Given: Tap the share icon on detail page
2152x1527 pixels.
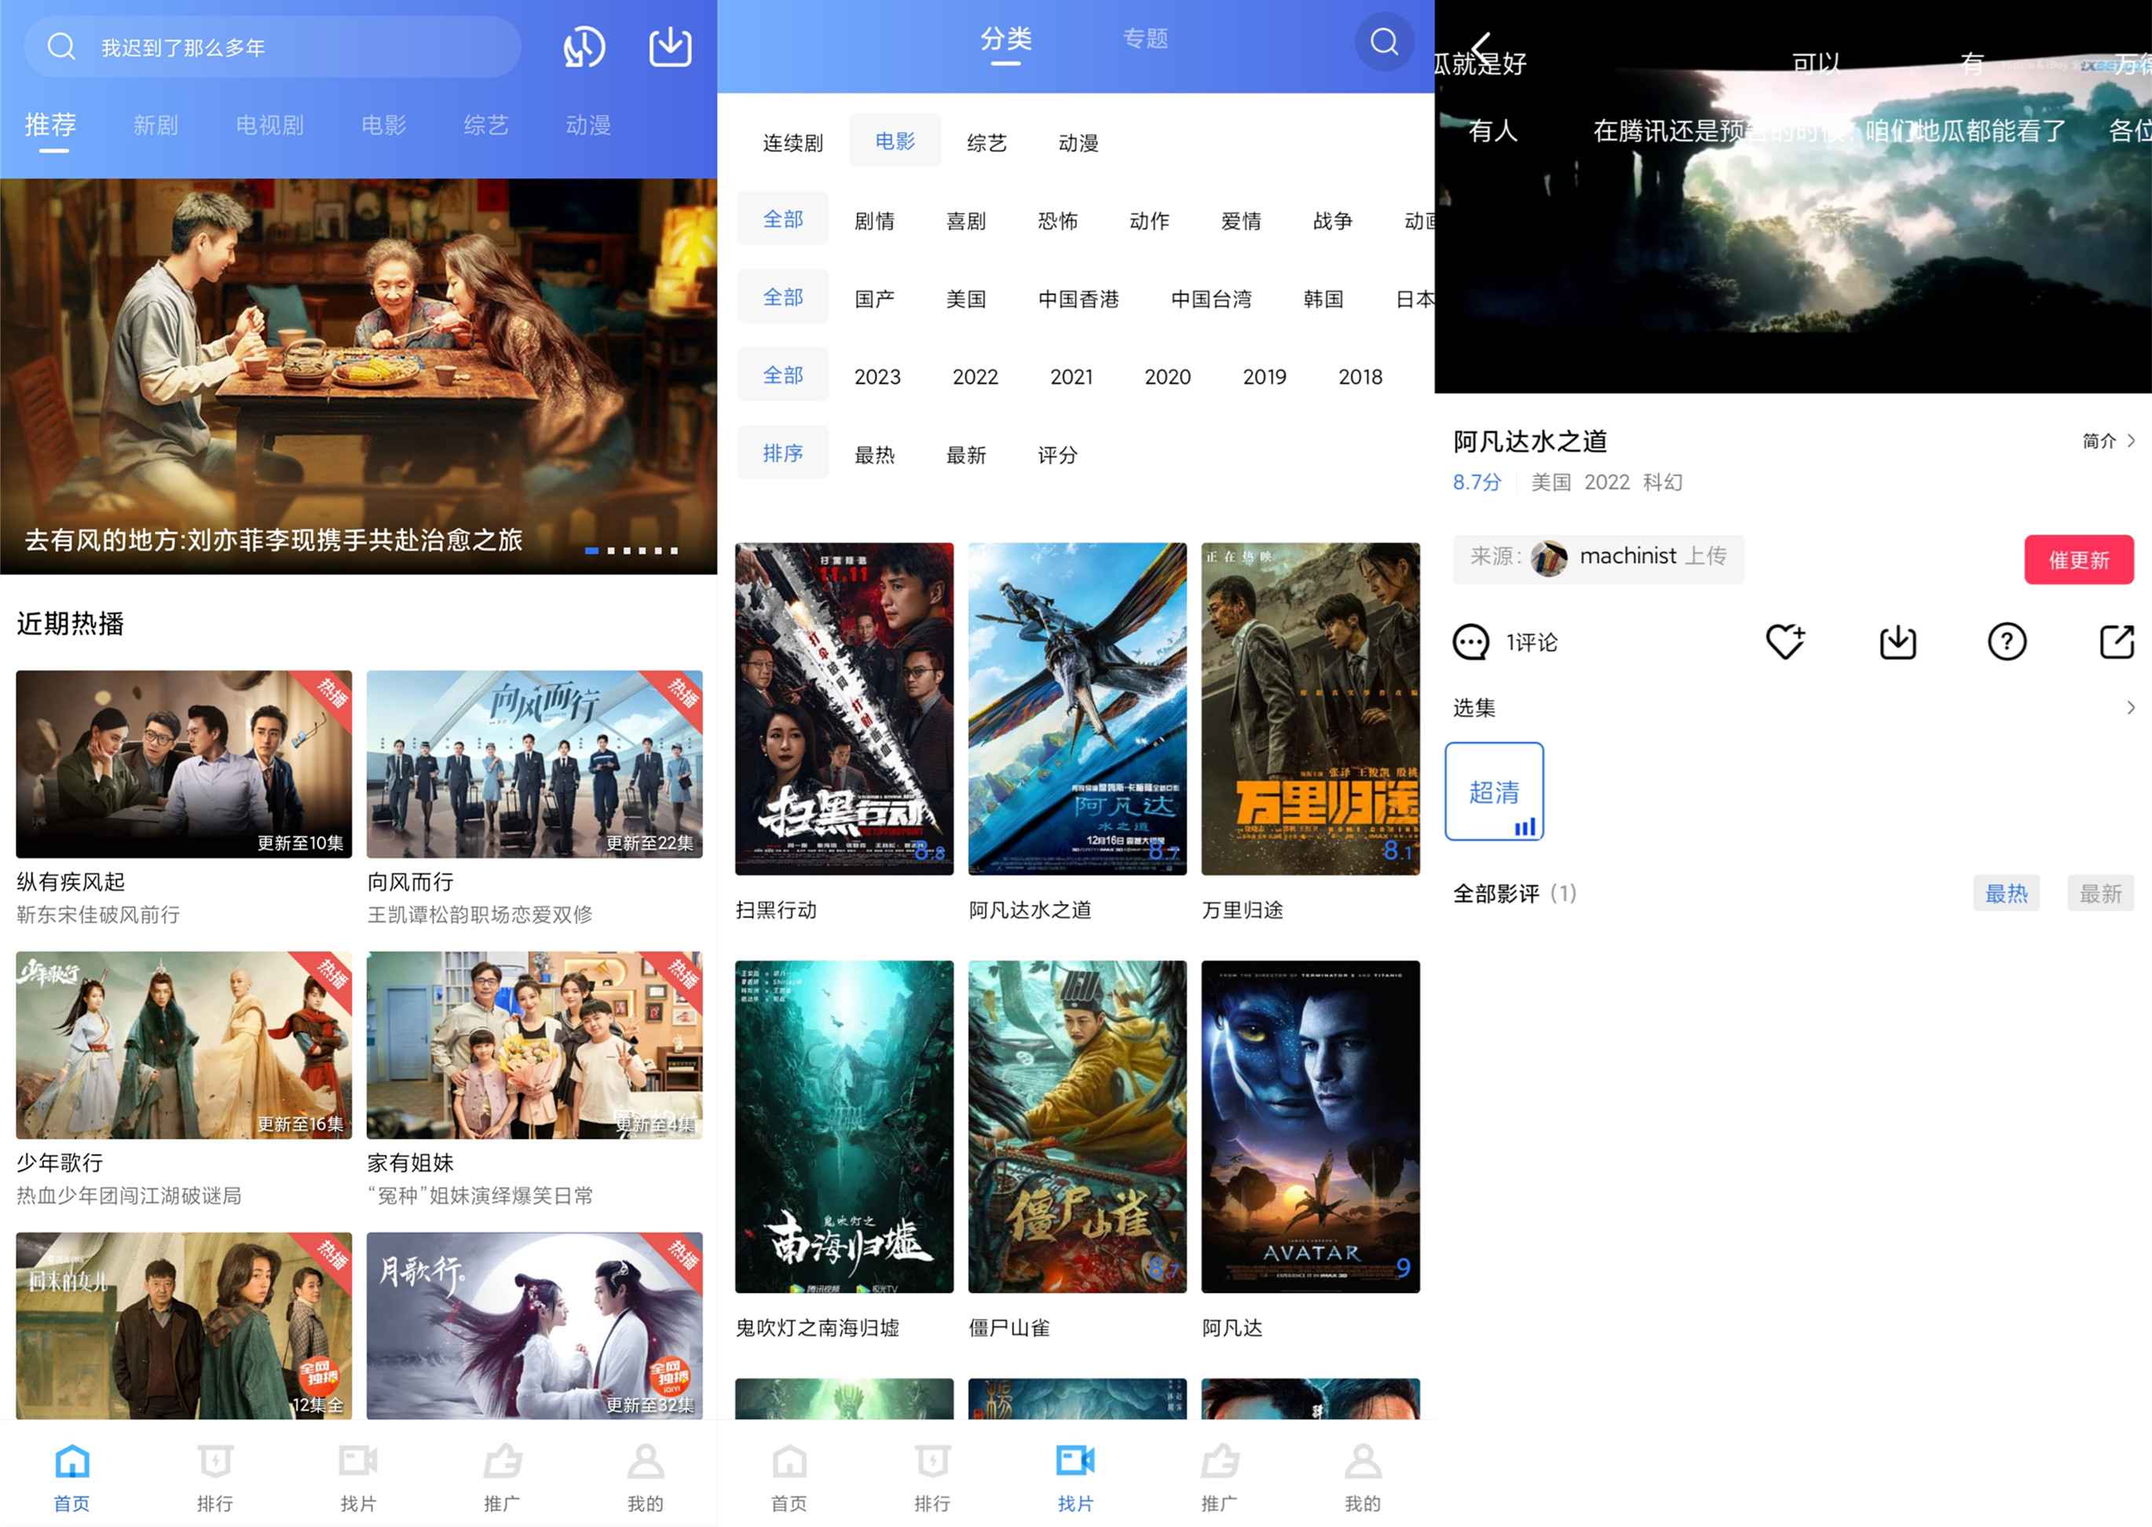Looking at the screenshot, I should click(x=2115, y=643).
